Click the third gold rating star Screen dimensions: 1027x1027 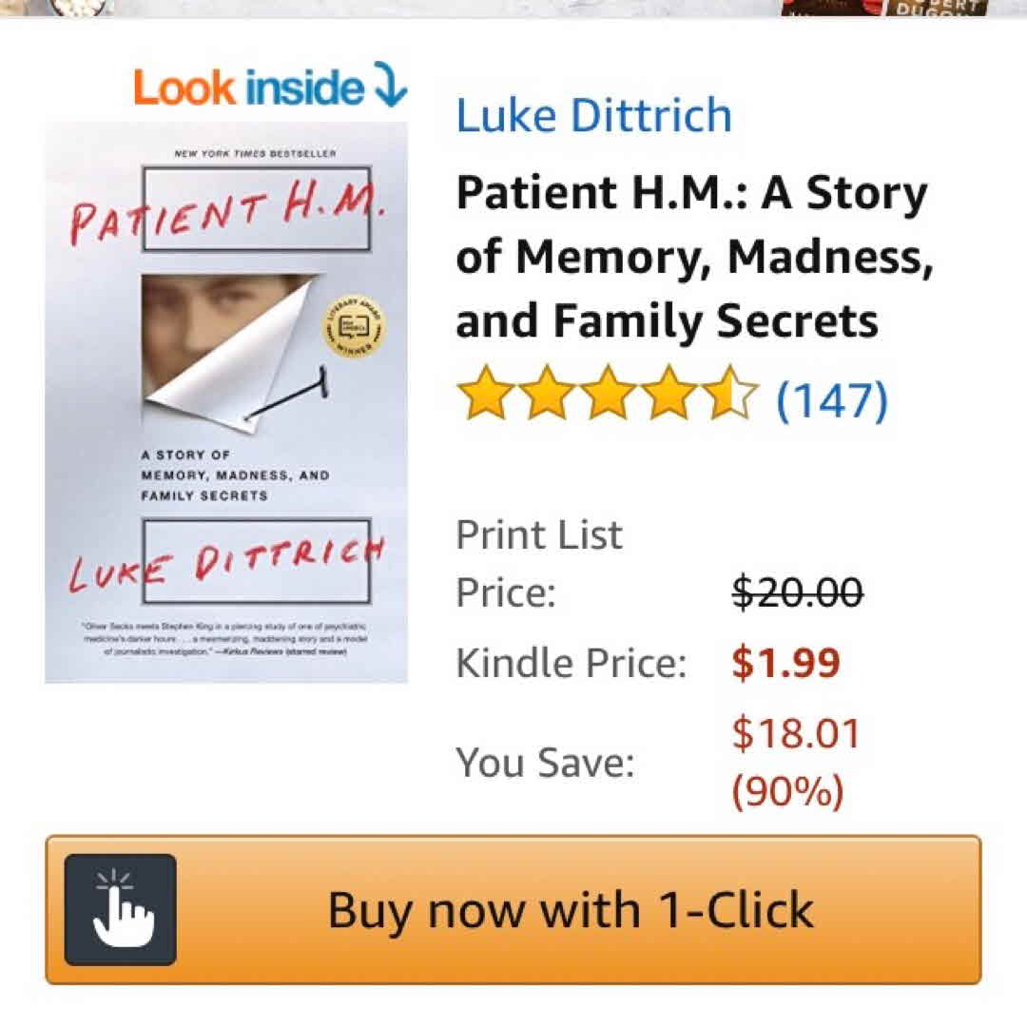[608, 393]
